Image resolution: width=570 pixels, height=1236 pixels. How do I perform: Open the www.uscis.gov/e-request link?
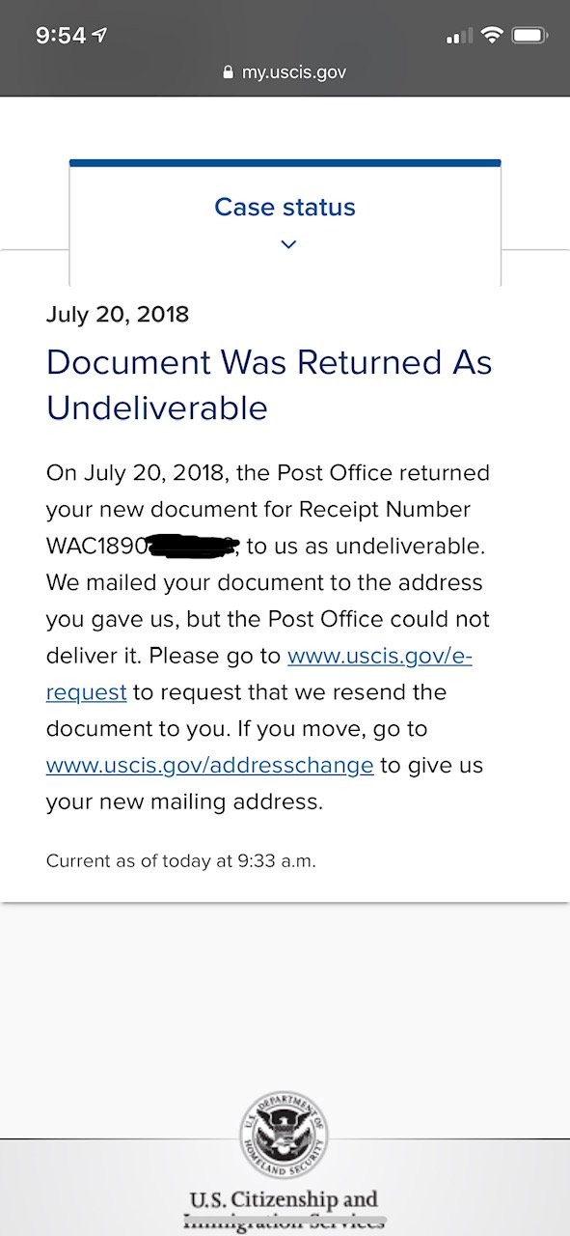point(259,674)
